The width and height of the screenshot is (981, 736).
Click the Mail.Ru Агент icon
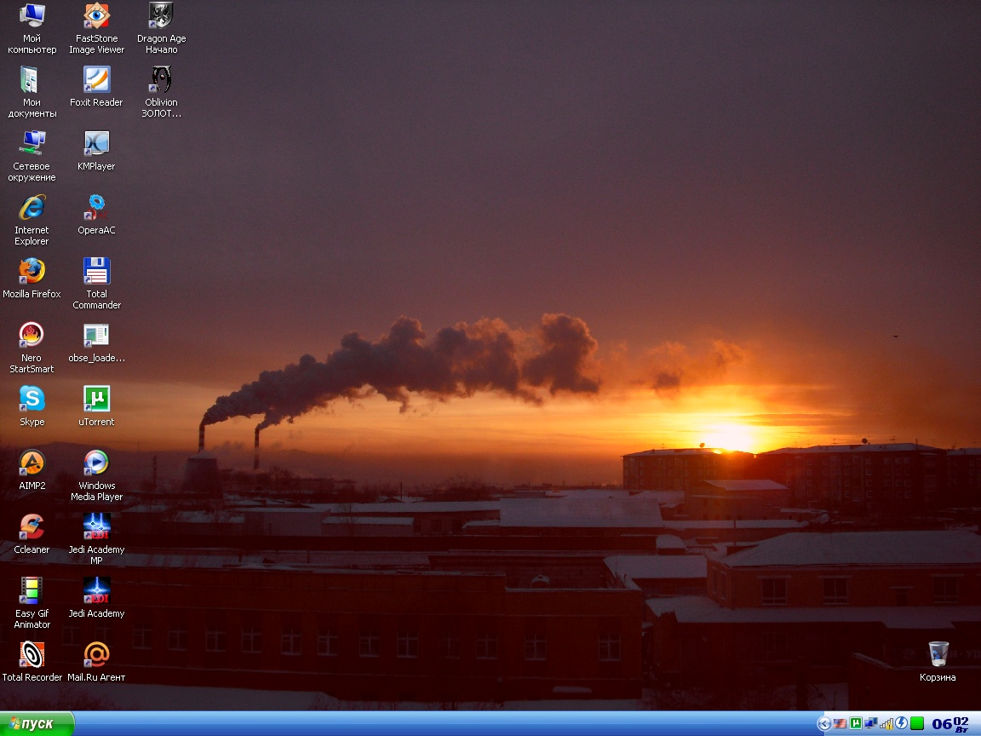(96, 655)
